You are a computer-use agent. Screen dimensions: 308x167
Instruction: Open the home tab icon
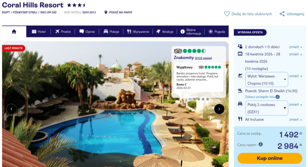click(x=14, y=31)
